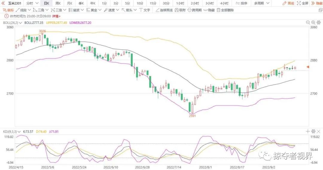Open 箭头 tool options arrow
Image resolution: width=323 pixels, height=170 pixels.
tap(135, 10)
